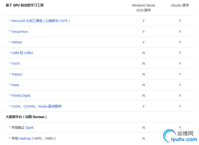Viewport: 199px width, 145px height.
Task: Open the MXNet link
Action: click(x=17, y=42)
